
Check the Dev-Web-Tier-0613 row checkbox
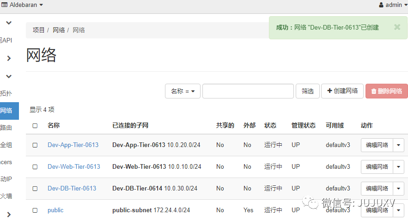click(x=35, y=167)
